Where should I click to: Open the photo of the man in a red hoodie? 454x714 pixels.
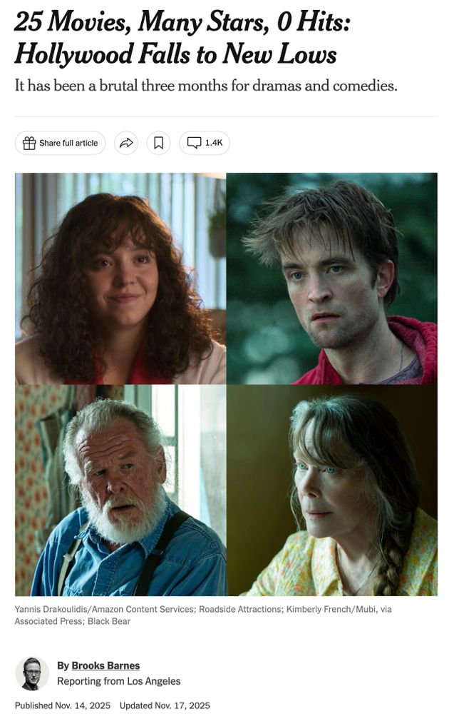click(331, 278)
